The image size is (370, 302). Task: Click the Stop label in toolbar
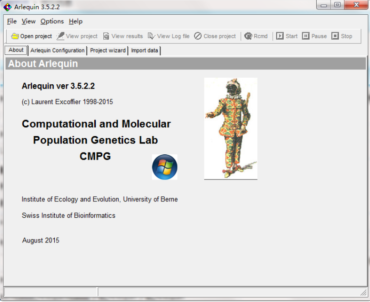tap(346, 36)
